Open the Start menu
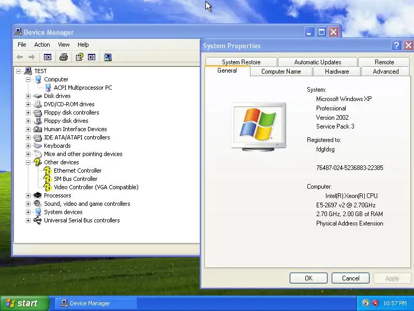Screen dimensions: 414x311 24,303
